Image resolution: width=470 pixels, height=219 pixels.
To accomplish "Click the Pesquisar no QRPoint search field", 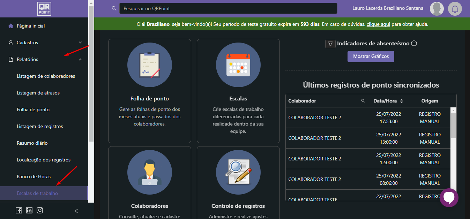I will click(228, 8).
